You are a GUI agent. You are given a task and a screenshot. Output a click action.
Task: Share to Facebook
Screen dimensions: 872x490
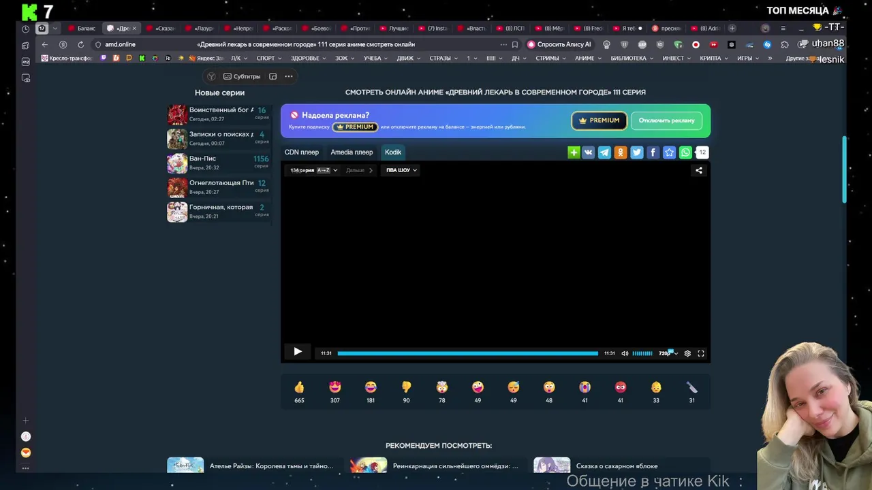coord(653,152)
